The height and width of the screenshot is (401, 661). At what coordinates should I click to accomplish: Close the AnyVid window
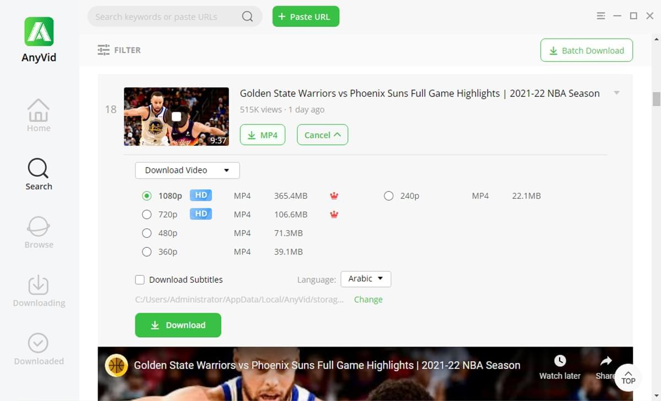point(649,16)
